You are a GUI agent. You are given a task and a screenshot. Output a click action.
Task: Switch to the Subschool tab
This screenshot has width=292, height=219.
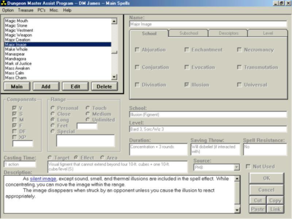coord(188,33)
